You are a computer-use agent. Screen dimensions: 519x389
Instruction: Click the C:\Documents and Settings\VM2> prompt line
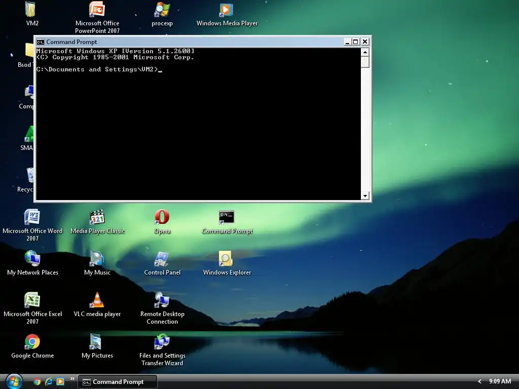coord(99,69)
